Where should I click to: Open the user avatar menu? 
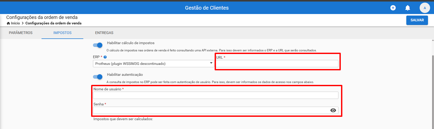coord(425,8)
